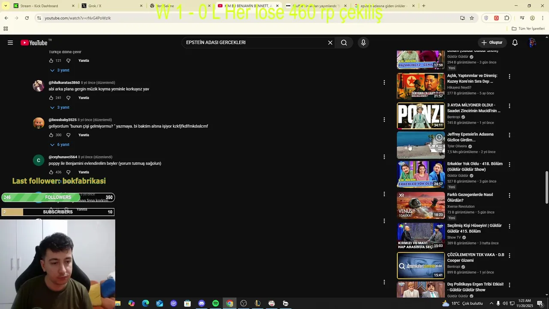This screenshot has height=309, width=549.
Task: Click Watch Later icon on the Epstein thumbnail
Action: click(439, 137)
